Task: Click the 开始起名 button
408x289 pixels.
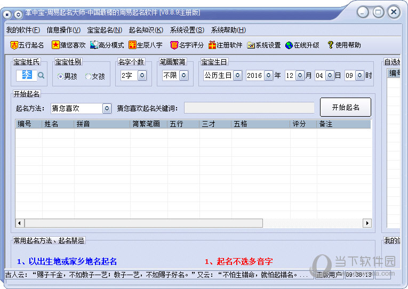Action: [x=346, y=107]
